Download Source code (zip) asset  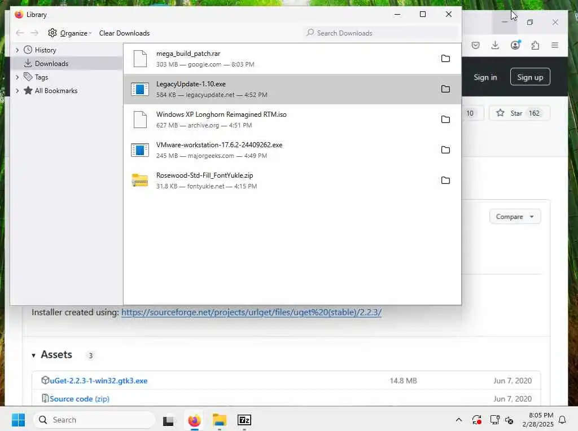click(x=79, y=399)
